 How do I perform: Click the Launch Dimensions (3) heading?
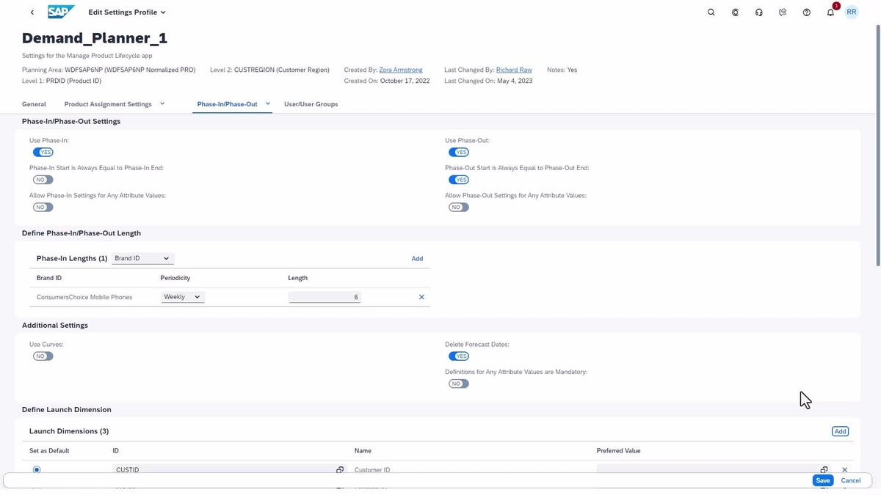pos(69,431)
